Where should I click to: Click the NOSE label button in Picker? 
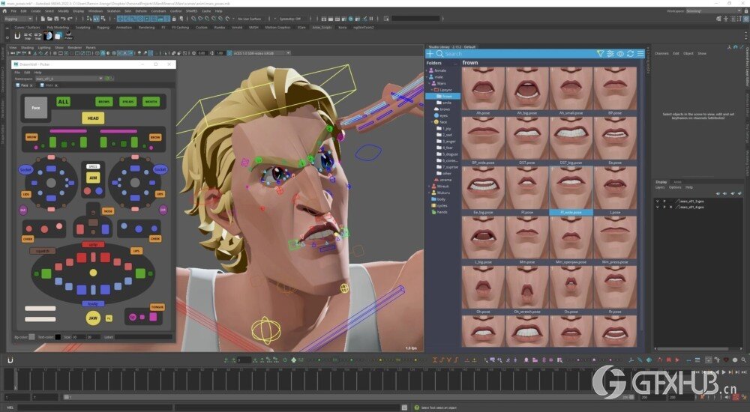point(108,210)
